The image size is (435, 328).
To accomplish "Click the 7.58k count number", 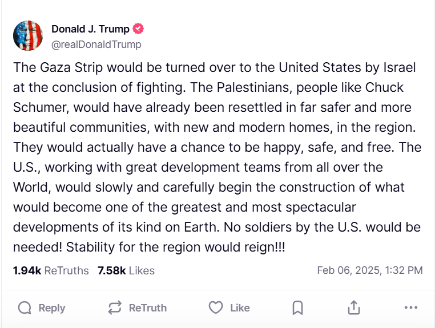I will click(112, 270).
